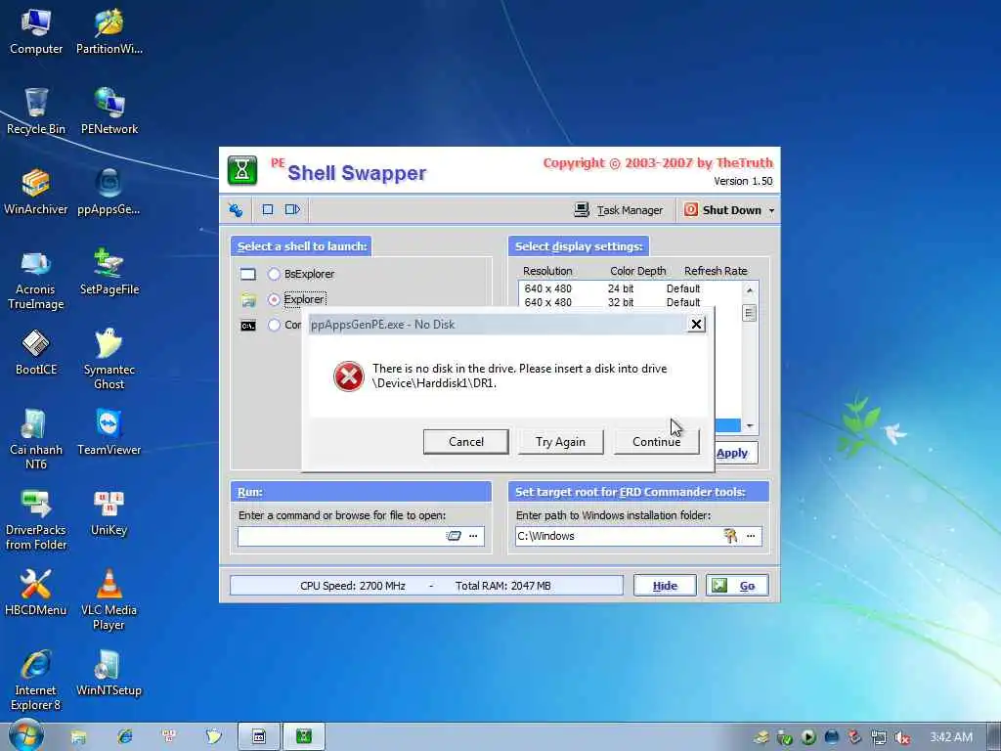1001x751 pixels.
Task: Open DriverPacks from Folder icon
Action: point(36,520)
